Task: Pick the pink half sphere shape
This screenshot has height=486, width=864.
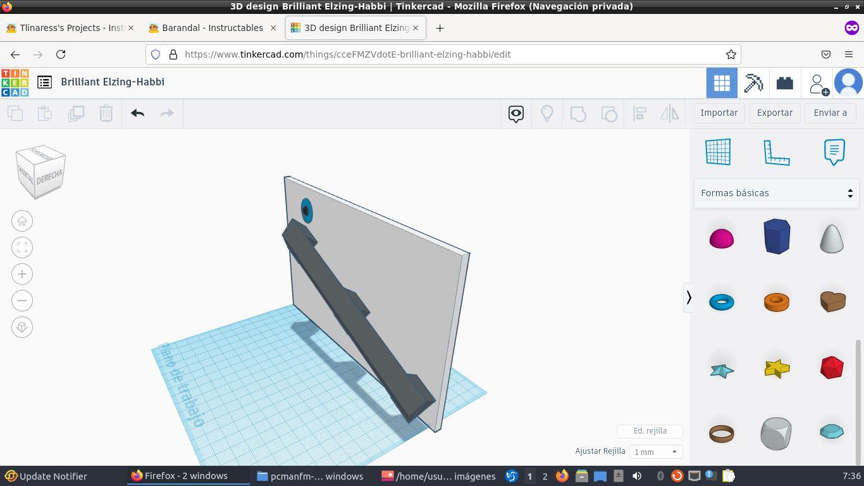Action: [x=722, y=239]
